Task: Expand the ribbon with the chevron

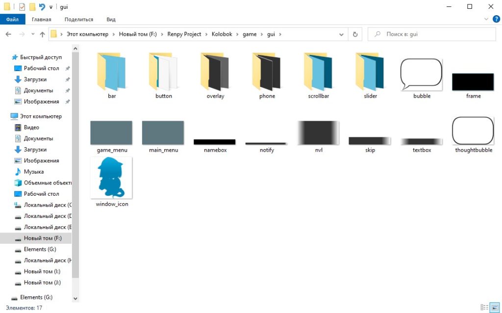Action: (487, 19)
